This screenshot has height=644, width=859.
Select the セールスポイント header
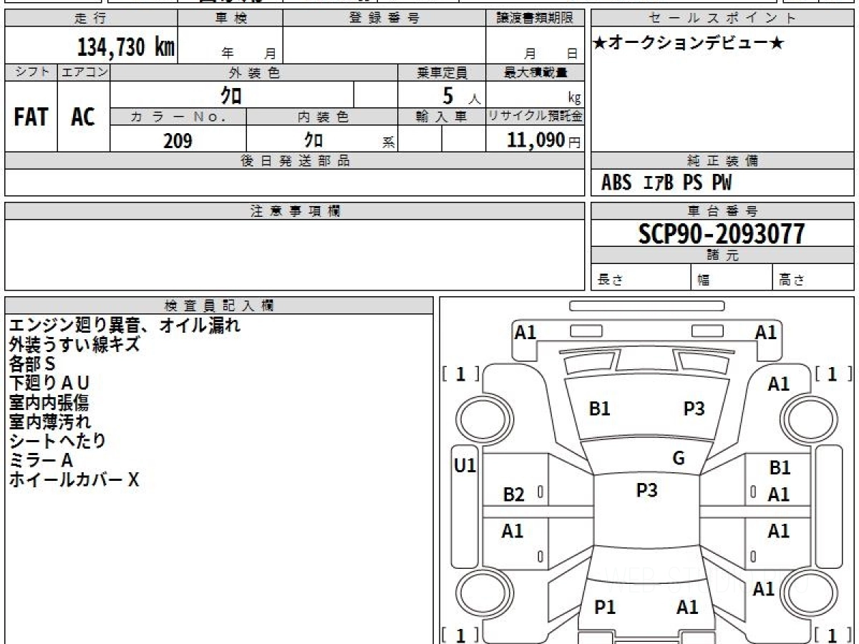pyautogui.click(x=722, y=19)
